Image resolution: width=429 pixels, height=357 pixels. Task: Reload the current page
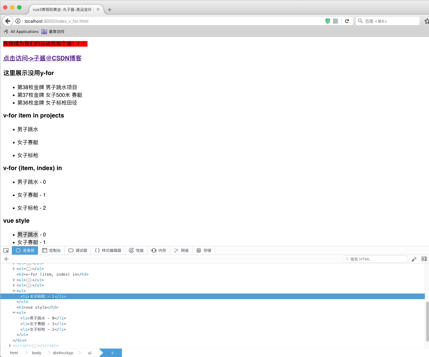347,21
